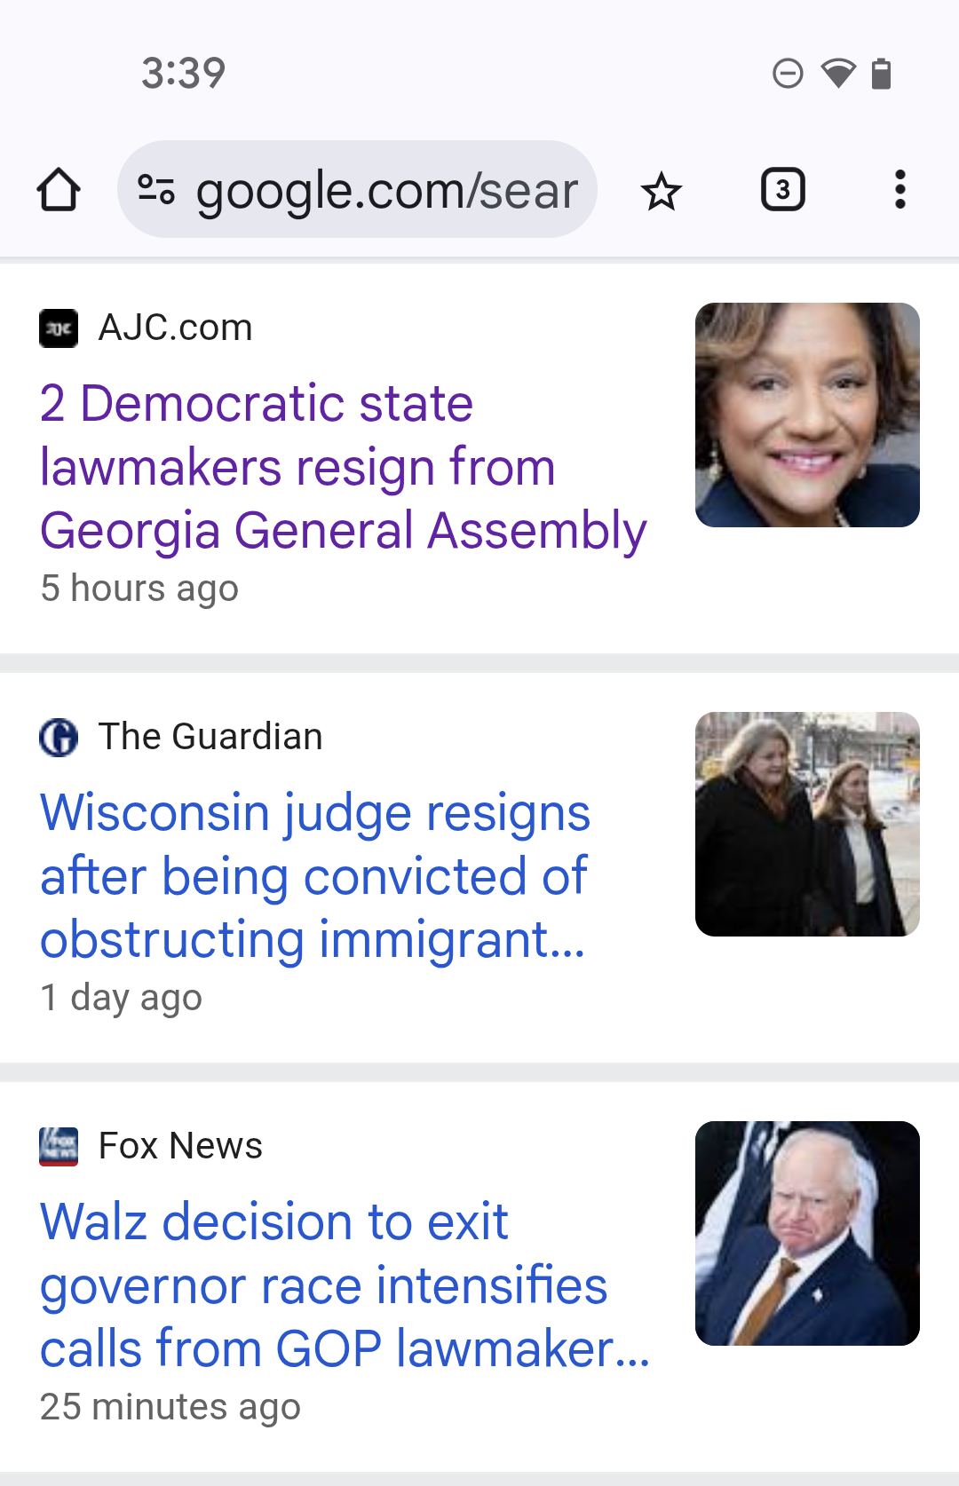Tap The Guardian favicon

tap(59, 738)
